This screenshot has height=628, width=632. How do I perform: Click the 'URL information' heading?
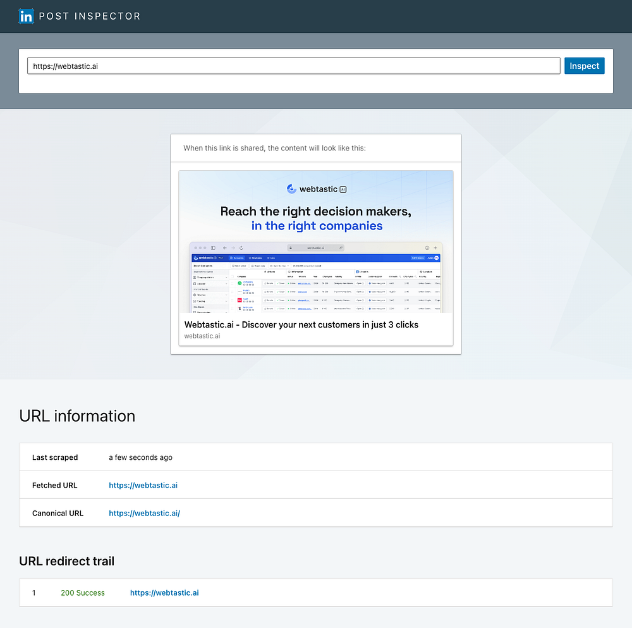pos(77,416)
